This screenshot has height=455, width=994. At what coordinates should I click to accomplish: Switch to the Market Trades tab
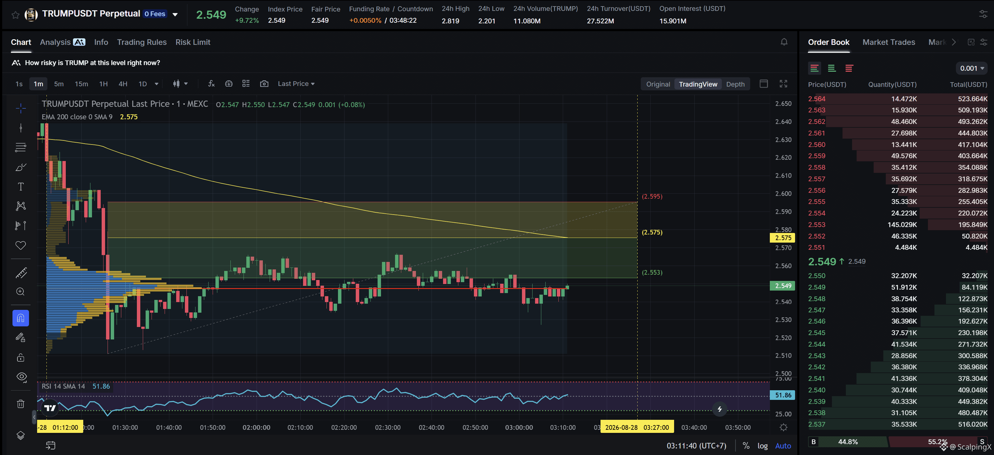888,42
